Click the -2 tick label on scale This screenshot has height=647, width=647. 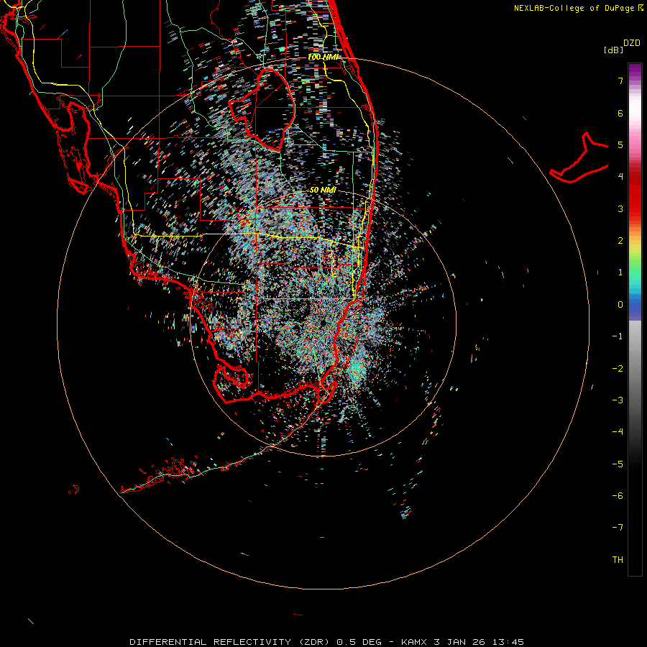618,369
